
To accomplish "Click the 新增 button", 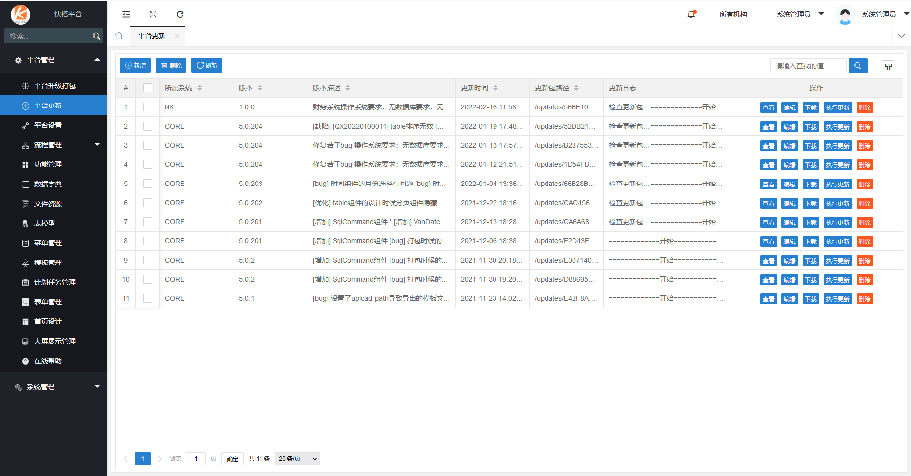I will (x=135, y=66).
